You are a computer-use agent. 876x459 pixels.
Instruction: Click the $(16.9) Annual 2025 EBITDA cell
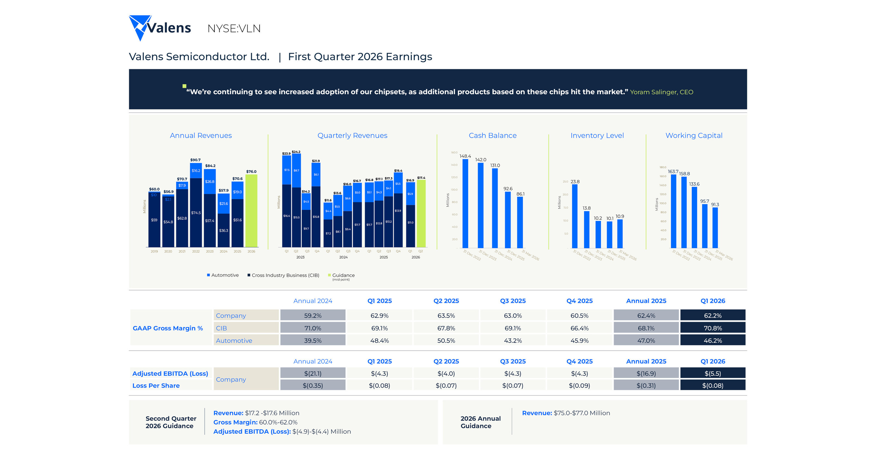[646, 373]
